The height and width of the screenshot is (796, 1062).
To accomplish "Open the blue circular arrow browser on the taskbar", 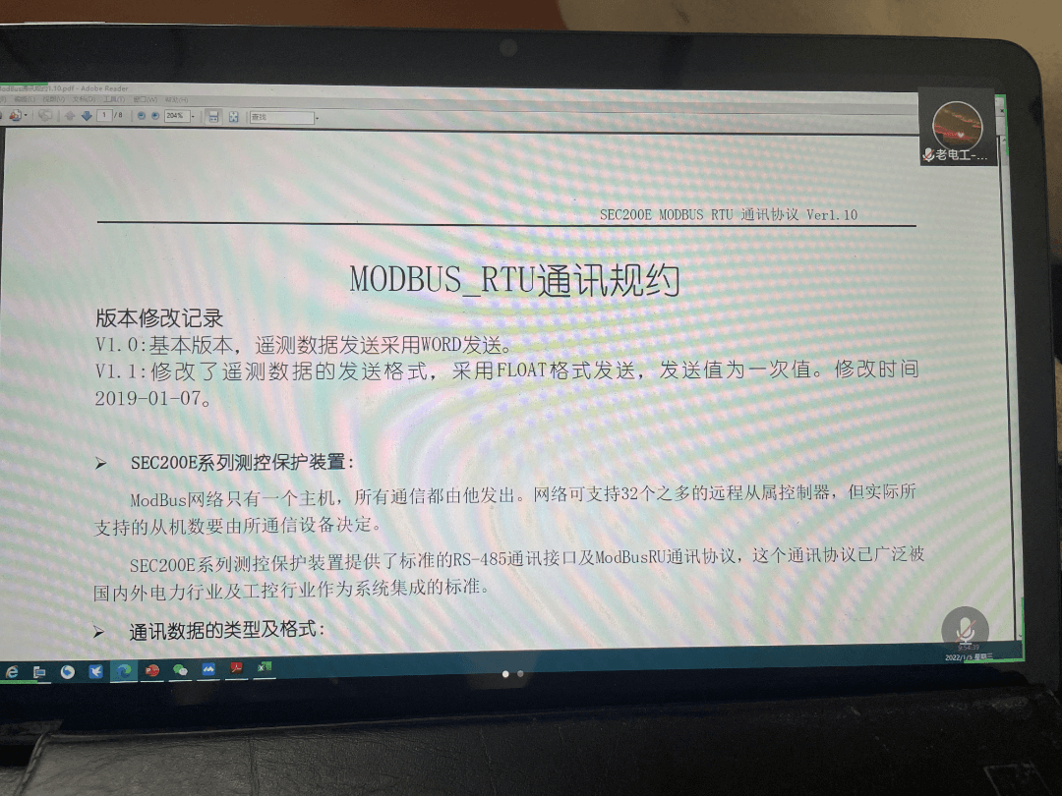I will [68, 671].
